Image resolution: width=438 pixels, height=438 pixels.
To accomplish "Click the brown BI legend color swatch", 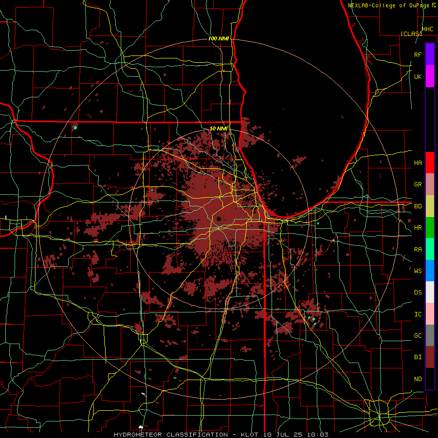I will click(x=430, y=357).
